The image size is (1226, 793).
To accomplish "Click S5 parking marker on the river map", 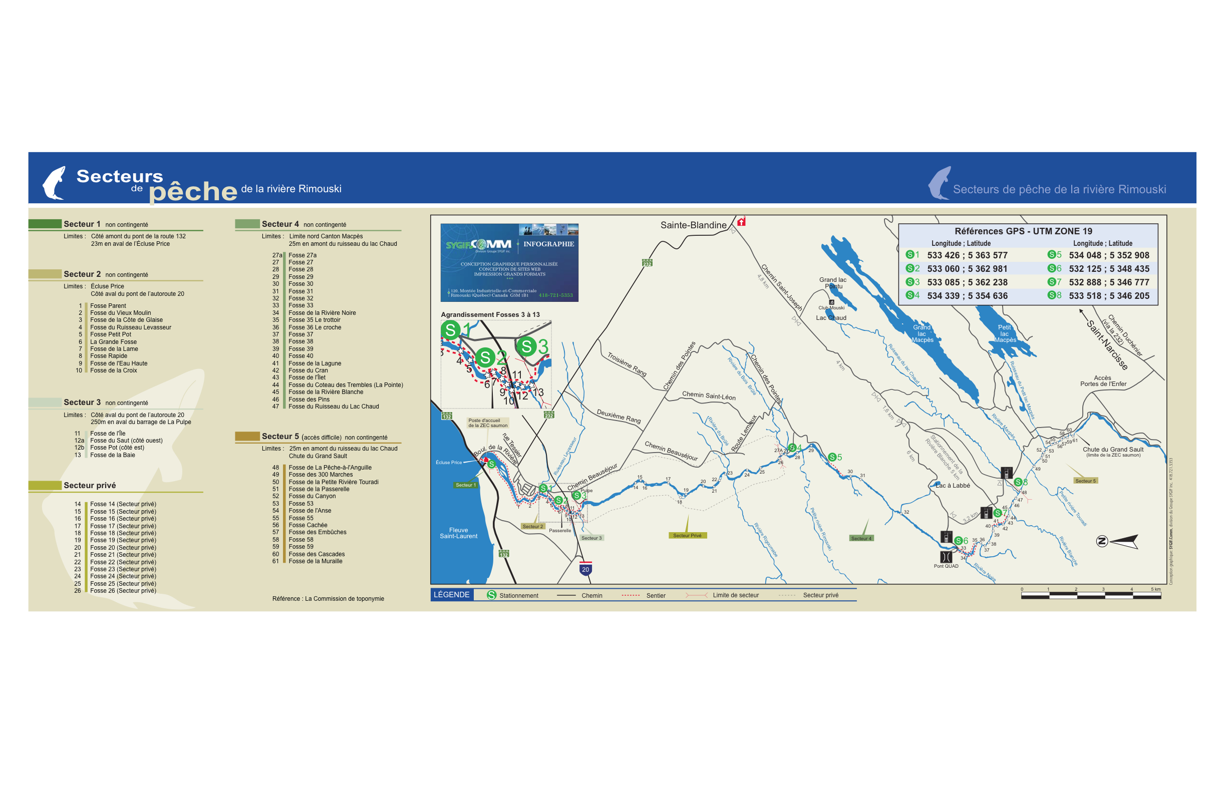I will pos(831,457).
